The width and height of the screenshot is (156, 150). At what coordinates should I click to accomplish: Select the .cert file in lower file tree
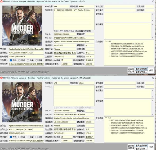[x=127, y=133]
